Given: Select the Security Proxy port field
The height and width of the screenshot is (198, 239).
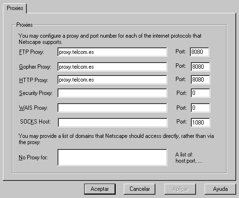Looking at the screenshot, I should pyautogui.click(x=200, y=93).
